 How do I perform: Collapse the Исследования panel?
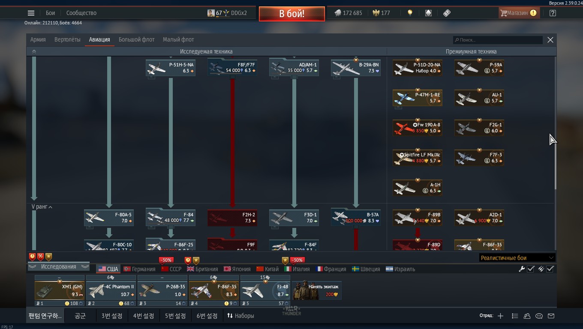(59, 266)
